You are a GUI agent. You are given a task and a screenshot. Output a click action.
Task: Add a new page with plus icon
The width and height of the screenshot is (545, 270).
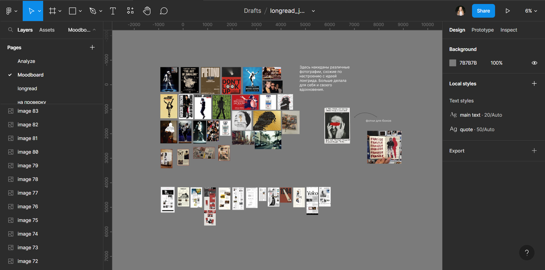92,47
